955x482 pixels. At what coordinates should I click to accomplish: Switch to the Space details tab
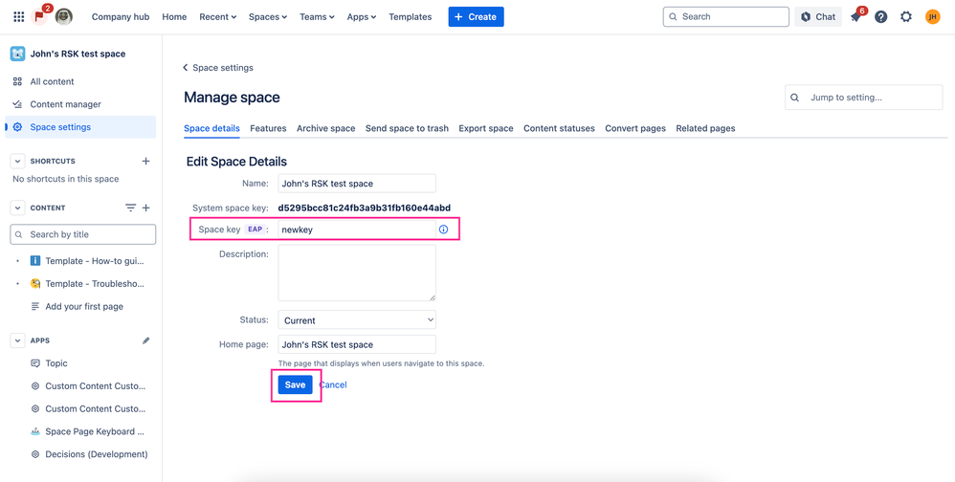[211, 128]
